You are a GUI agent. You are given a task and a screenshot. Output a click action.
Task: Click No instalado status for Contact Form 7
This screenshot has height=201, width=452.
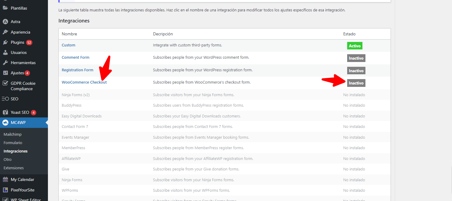(x=354, y=126)
